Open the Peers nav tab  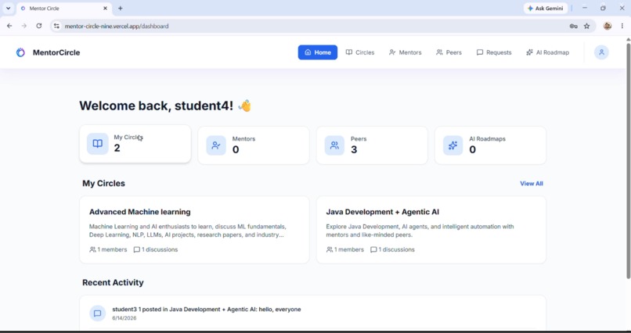pos(449,52)
